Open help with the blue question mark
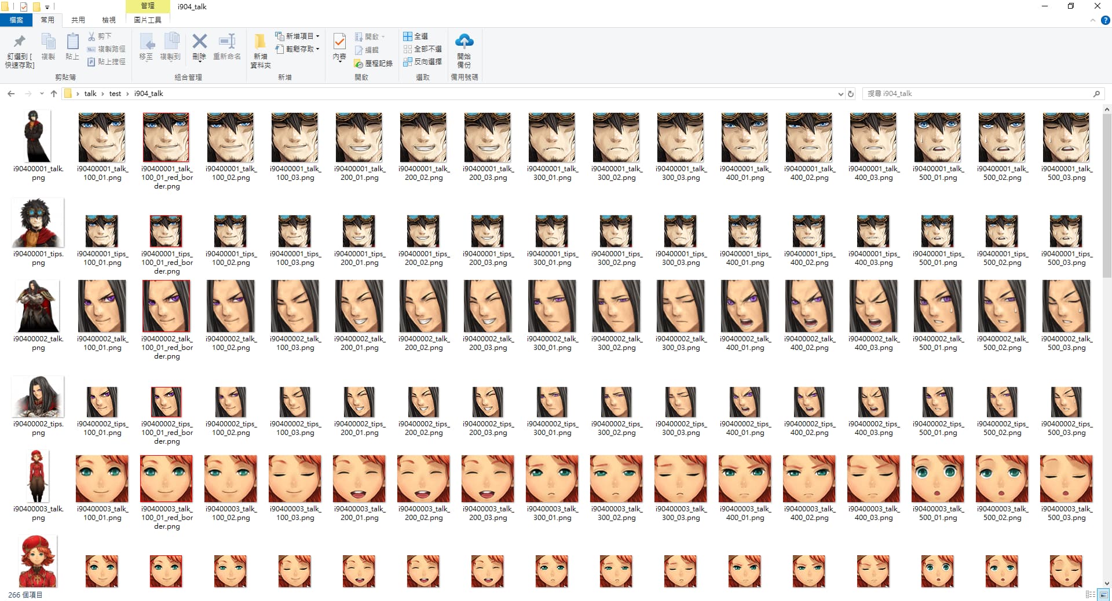This screenshot has height=601, width=1112. (1105, 20)
